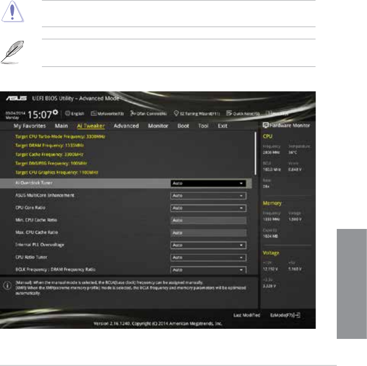Screen dimensions: 367x366
Task: Expand ASUS MultiCore Enhancement dropdown
Action: click(208, 196)
